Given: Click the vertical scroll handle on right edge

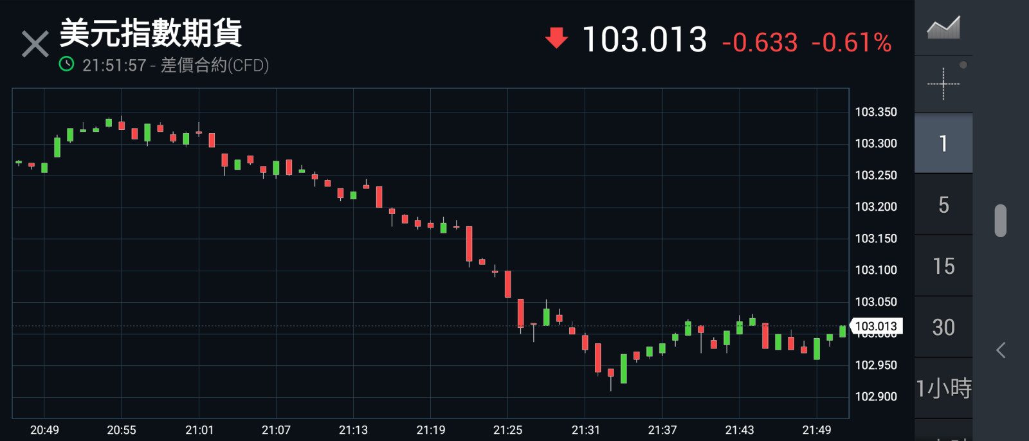Looking at the screenshot, I should (1000, 221).
